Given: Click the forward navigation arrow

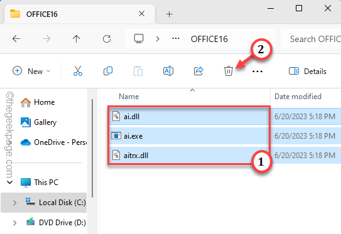Looking at the screenshot, I should click(46, 39).
